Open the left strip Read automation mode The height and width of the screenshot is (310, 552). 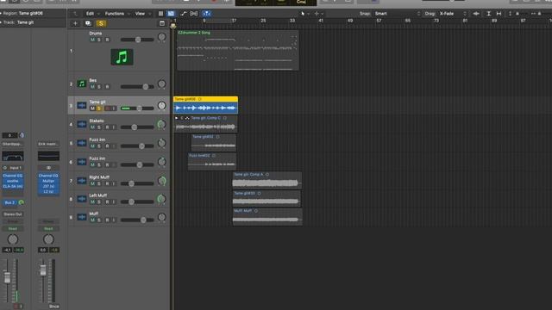click(13, 229)
